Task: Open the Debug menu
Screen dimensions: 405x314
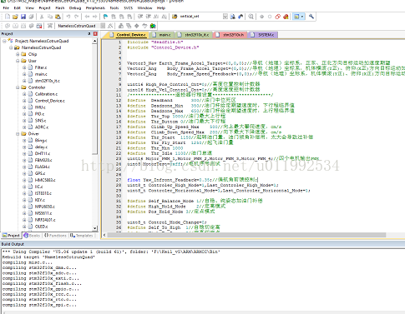Action: coord(75,8)
